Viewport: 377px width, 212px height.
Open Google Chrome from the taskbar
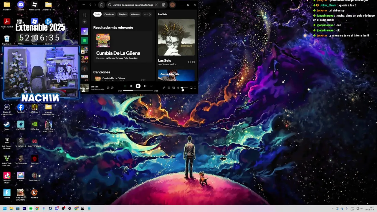pyautogui.click(x=37, y=208)
